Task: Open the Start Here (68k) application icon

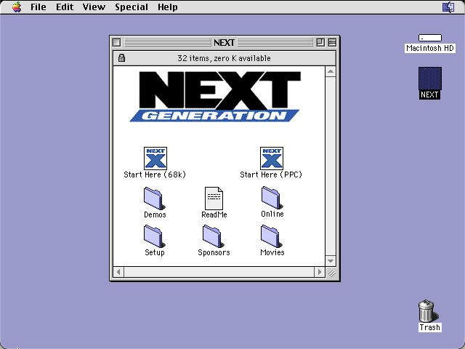Action: pos(155,159)
